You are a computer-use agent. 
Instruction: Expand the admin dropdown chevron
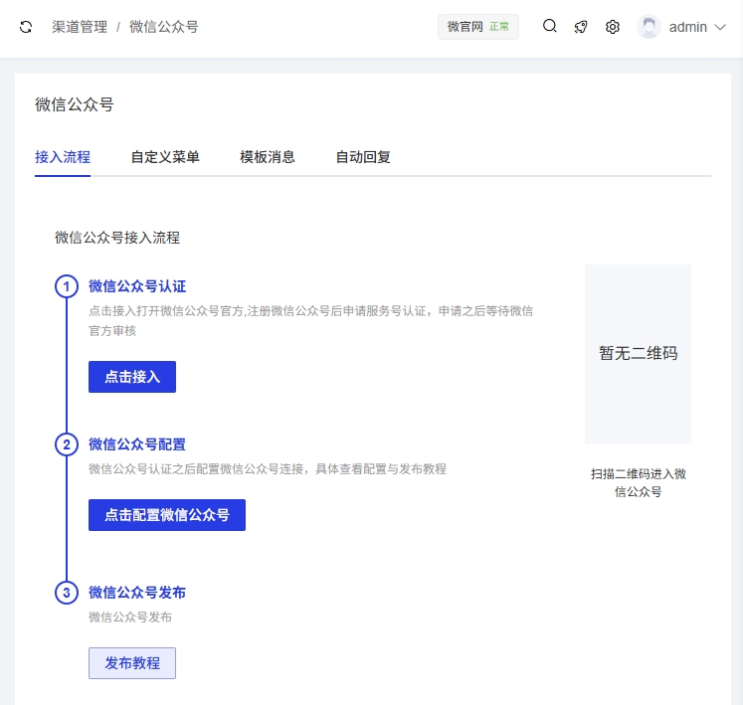point(721,27)
